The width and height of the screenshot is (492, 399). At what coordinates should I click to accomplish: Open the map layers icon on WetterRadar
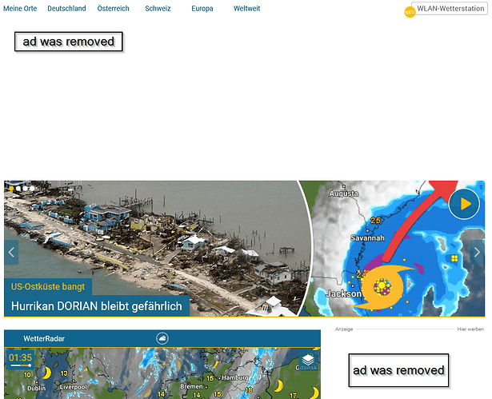[307, 361]
